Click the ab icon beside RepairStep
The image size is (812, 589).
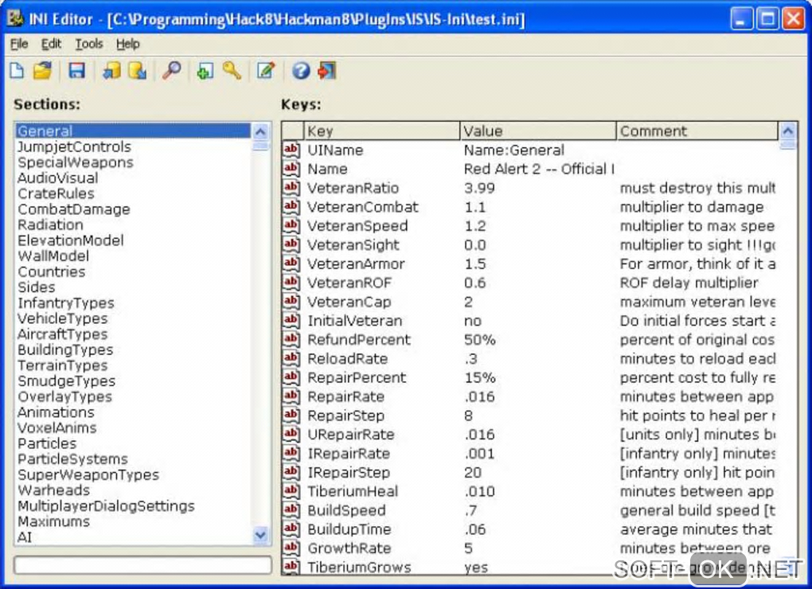point(291,415)
